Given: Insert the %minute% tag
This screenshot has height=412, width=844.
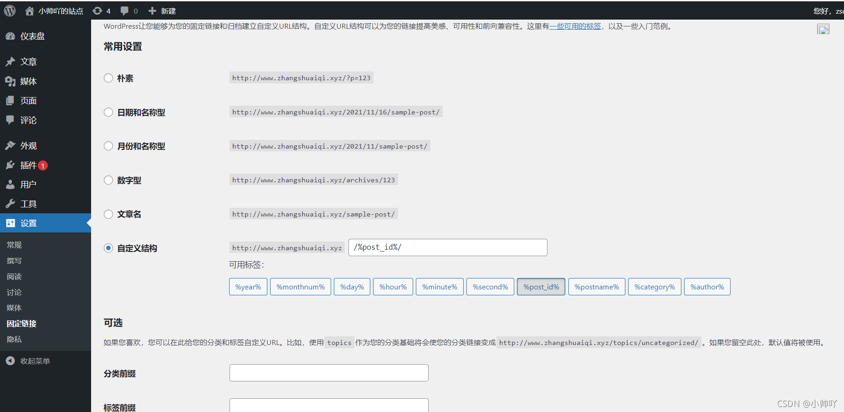Looking at the screenshot, I should [x=440, y=287].
